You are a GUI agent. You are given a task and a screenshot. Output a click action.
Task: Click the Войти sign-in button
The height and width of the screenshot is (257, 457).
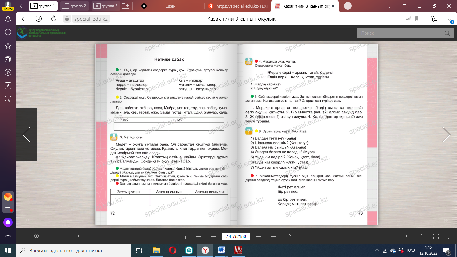[x=8, y=9]
